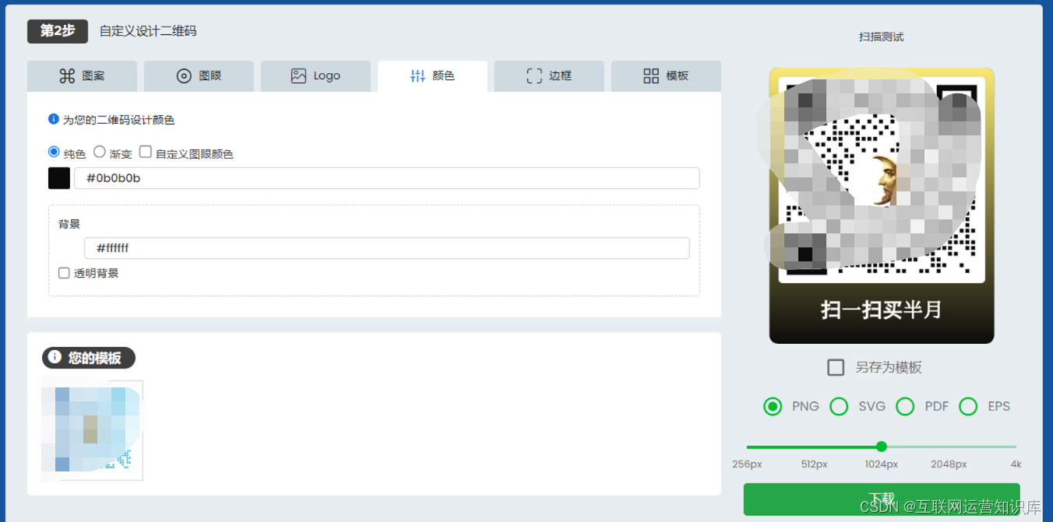Click the #ffffff background color field

click(x=387, y=248)
